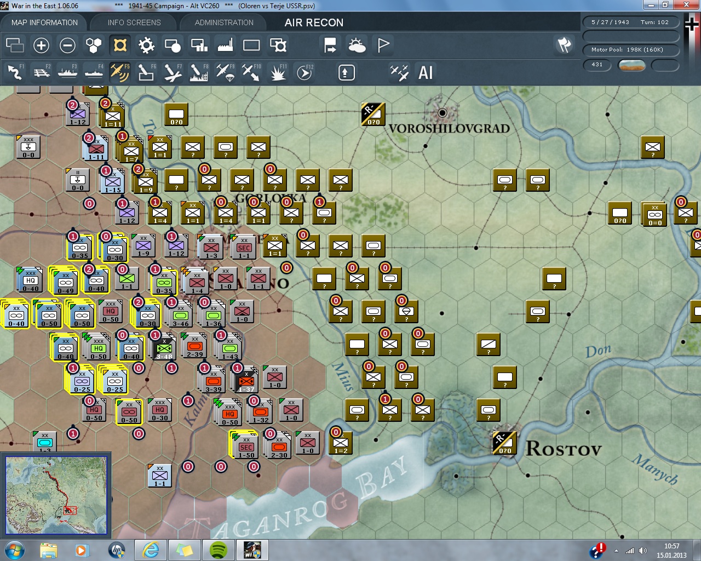Select the F6 bombing mode icon
This screenshot has width=701, height=561.
146,72
